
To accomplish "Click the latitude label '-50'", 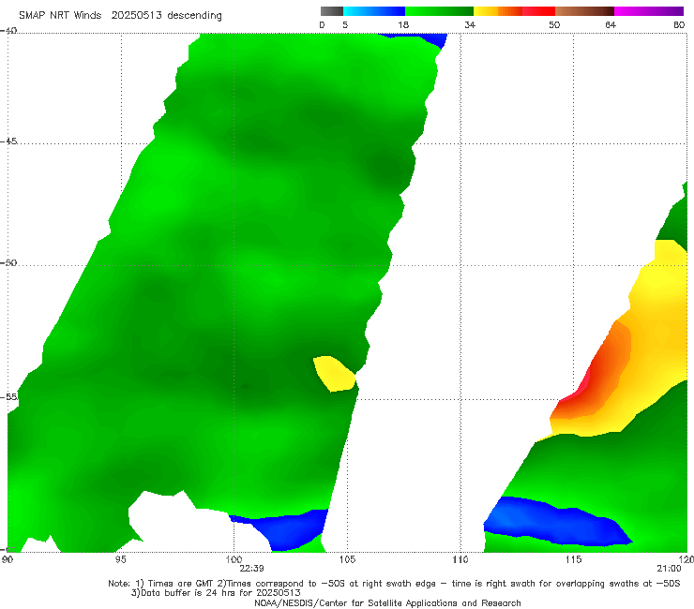I will [8, 263].
